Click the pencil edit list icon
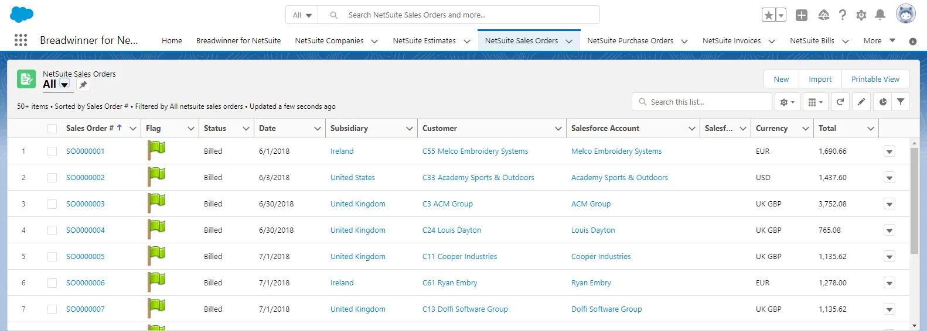 click(x=861, y=102)
